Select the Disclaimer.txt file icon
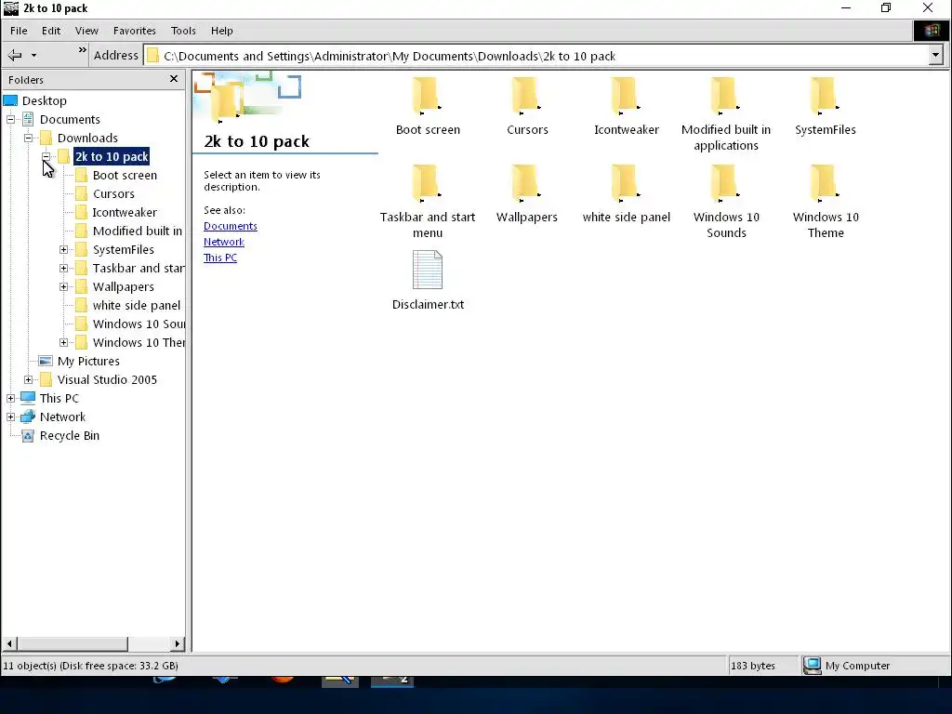The width and height of the screenshot is (952, 714). coord(428,271)
